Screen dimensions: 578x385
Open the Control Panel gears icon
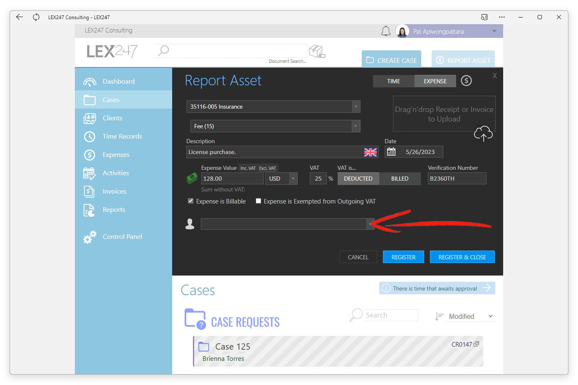(89, 237)
